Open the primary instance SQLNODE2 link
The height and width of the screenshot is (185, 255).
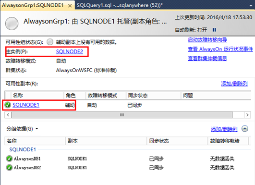(70, 51)
